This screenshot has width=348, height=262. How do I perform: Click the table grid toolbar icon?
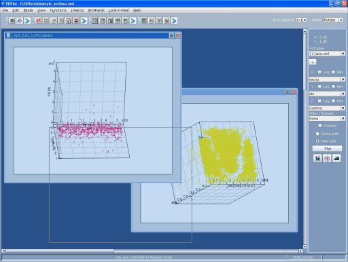[118, 21]
